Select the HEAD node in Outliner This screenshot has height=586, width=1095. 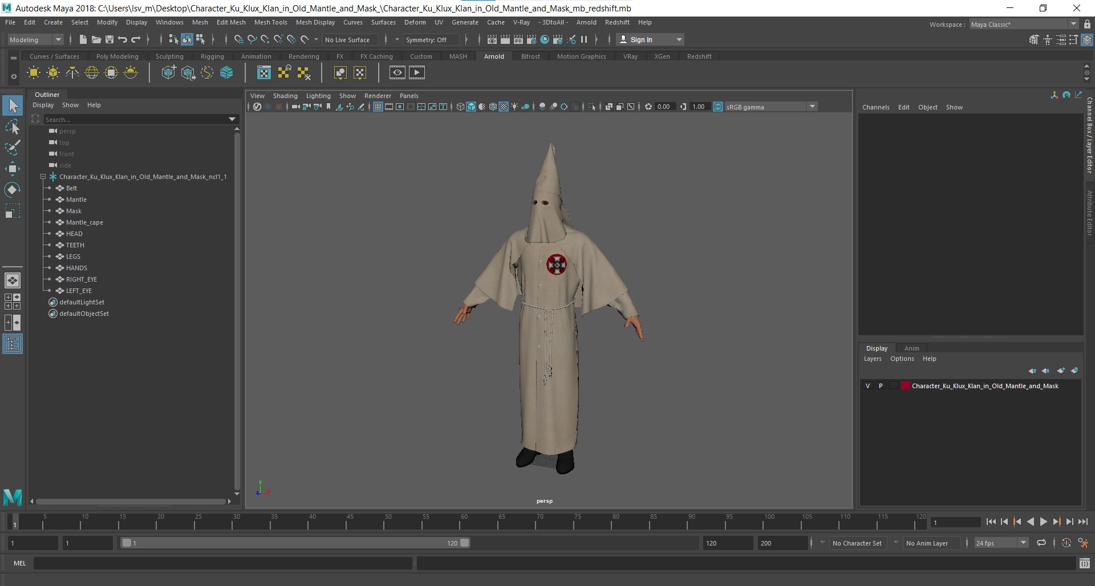74,234
